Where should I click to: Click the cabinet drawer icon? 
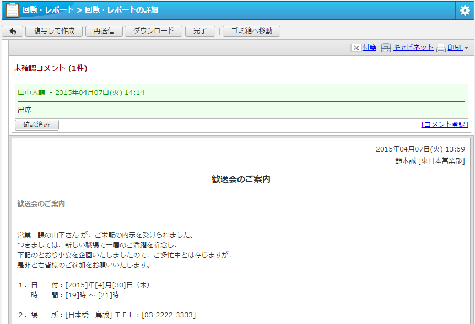click(386, 48)
